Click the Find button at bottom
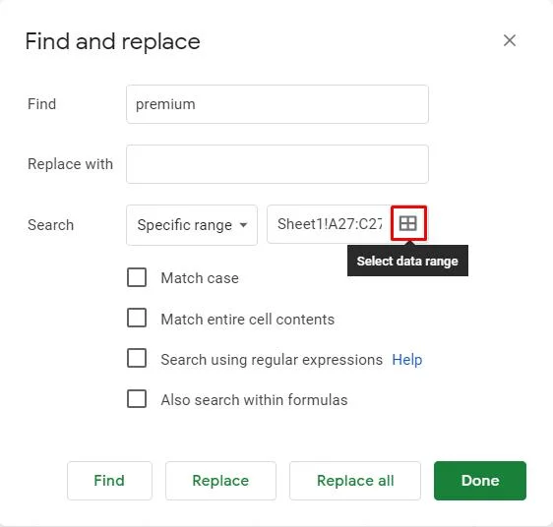This screenshot has width=553, height=527. point(109,481)
